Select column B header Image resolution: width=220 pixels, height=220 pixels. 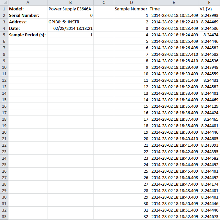(71, 3)
